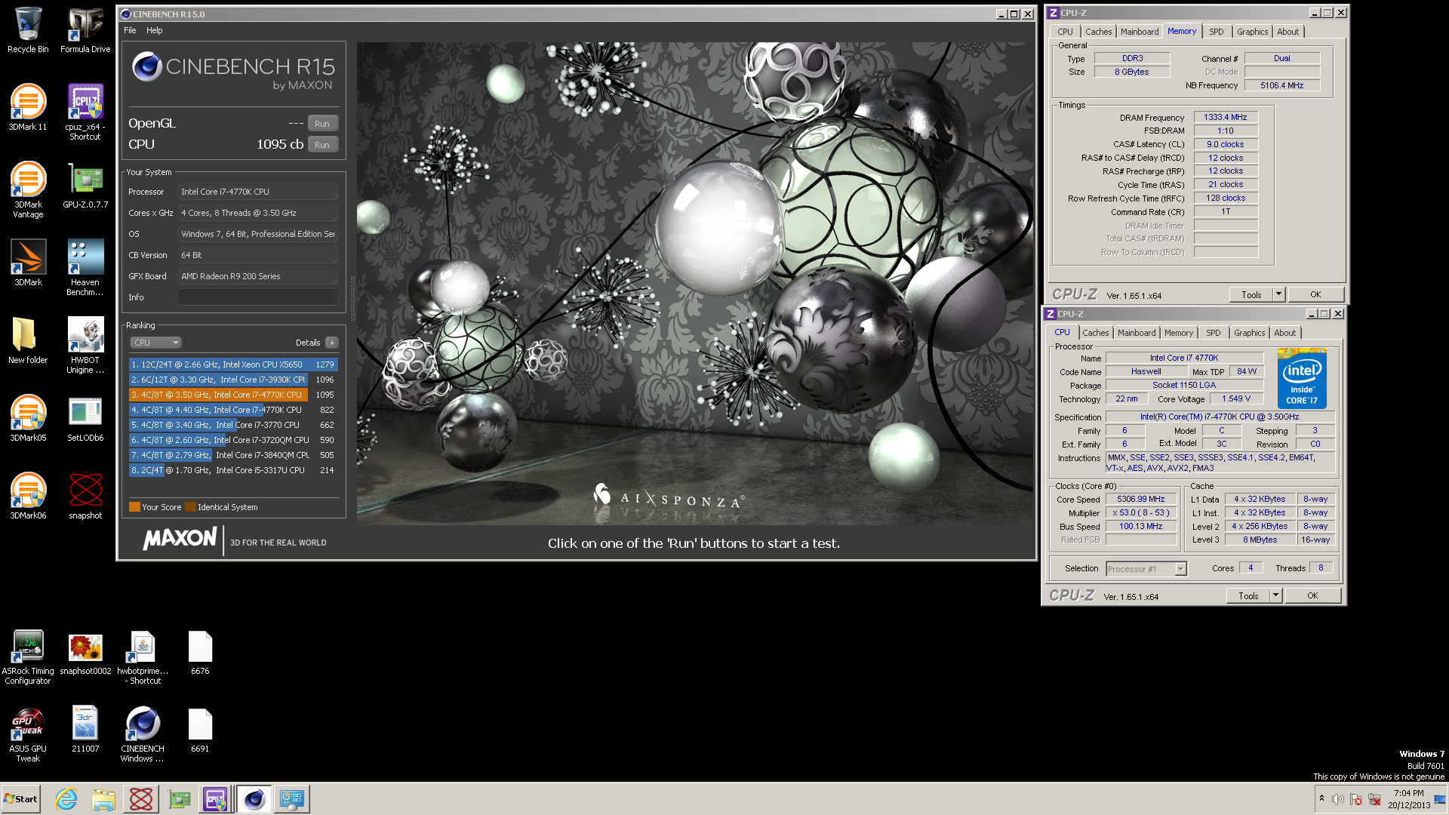Screen dimensions: 1449x815
Task: Expand Tools dropdown arrow in upper CPU-Z
Action: pos(1279,295)
